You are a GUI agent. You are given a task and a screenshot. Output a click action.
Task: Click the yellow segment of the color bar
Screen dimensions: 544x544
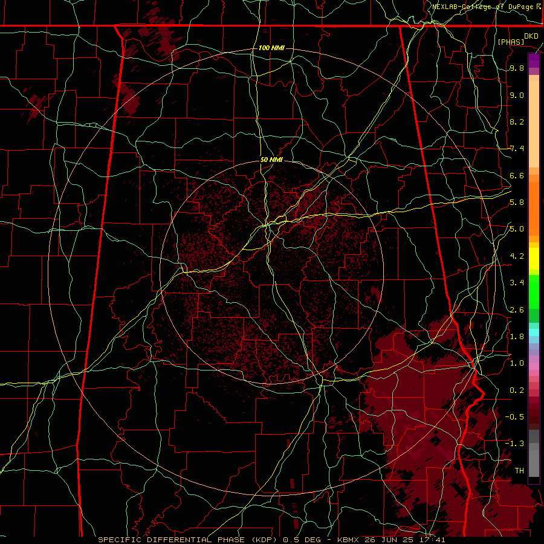pyautogui.click(x=534, y=259)
